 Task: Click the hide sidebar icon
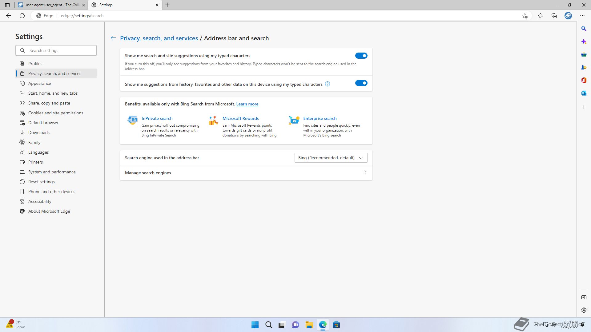click(584, 297)
